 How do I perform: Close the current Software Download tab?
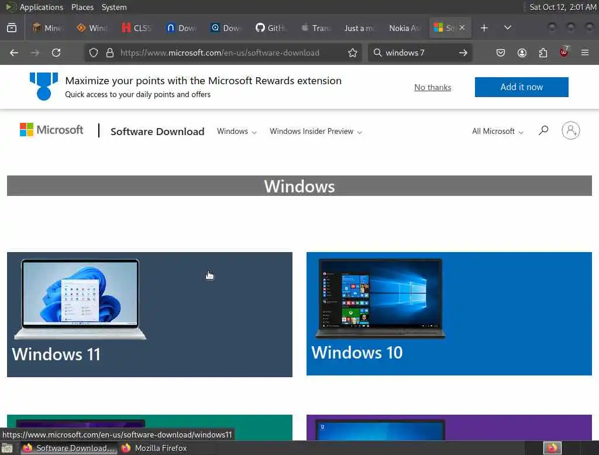[462, 27]
